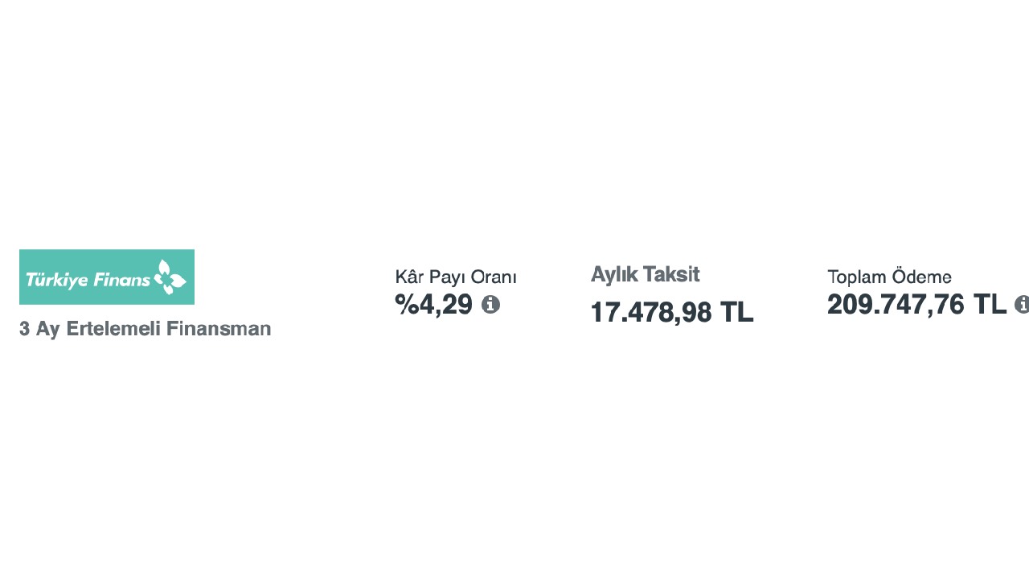
Task: Click TL unit after 209.747,76
Action: [990, 305]
